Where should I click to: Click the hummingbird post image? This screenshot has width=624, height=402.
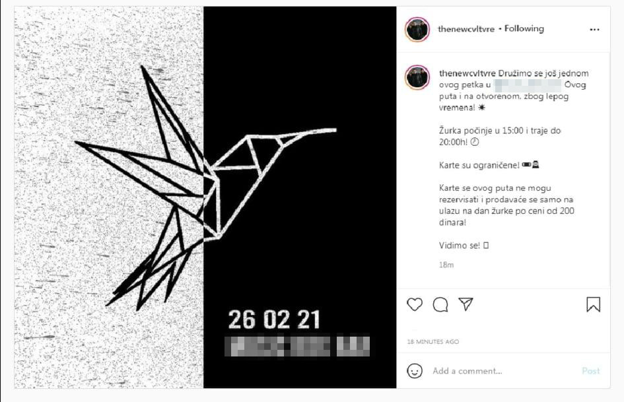point(205,197)
